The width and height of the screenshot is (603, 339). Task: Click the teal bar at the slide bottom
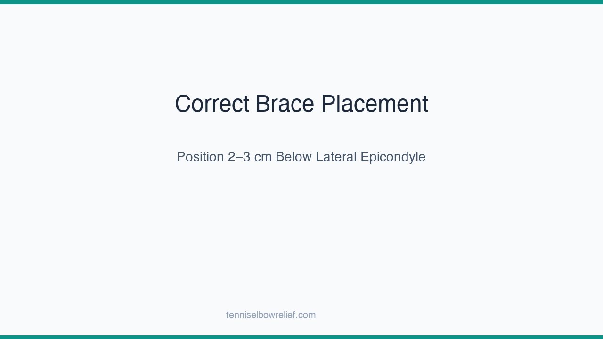(301, 337)
